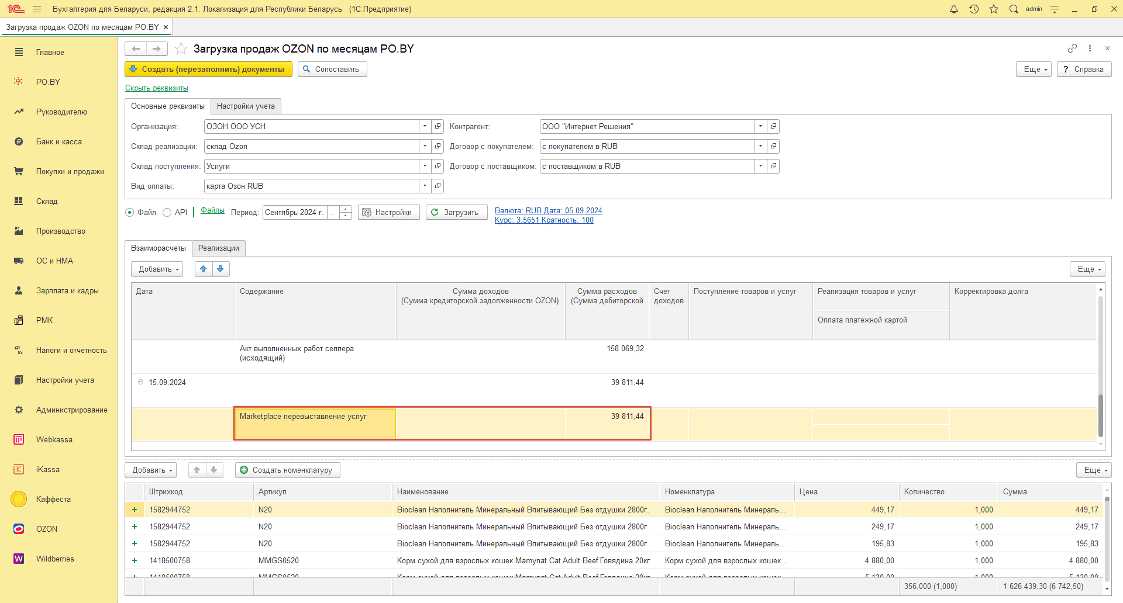Open Производство section in sidebar
The image size is (1123, 603).
(x=61, y=231)
